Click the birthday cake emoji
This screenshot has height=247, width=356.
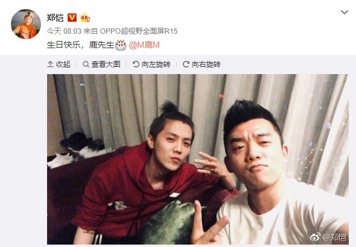pos(121,45)
